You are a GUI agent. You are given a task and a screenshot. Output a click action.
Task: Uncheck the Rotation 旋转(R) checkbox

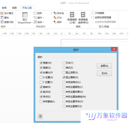[x=41, y=87]
